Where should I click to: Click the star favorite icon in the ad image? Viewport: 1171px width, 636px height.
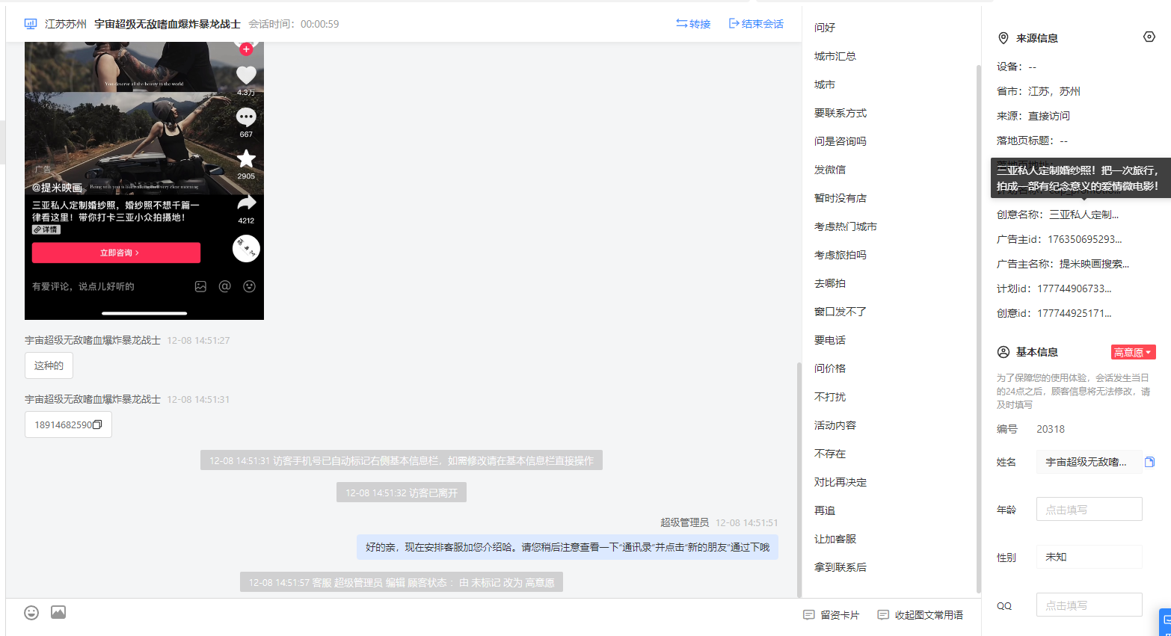coord(246,158)
